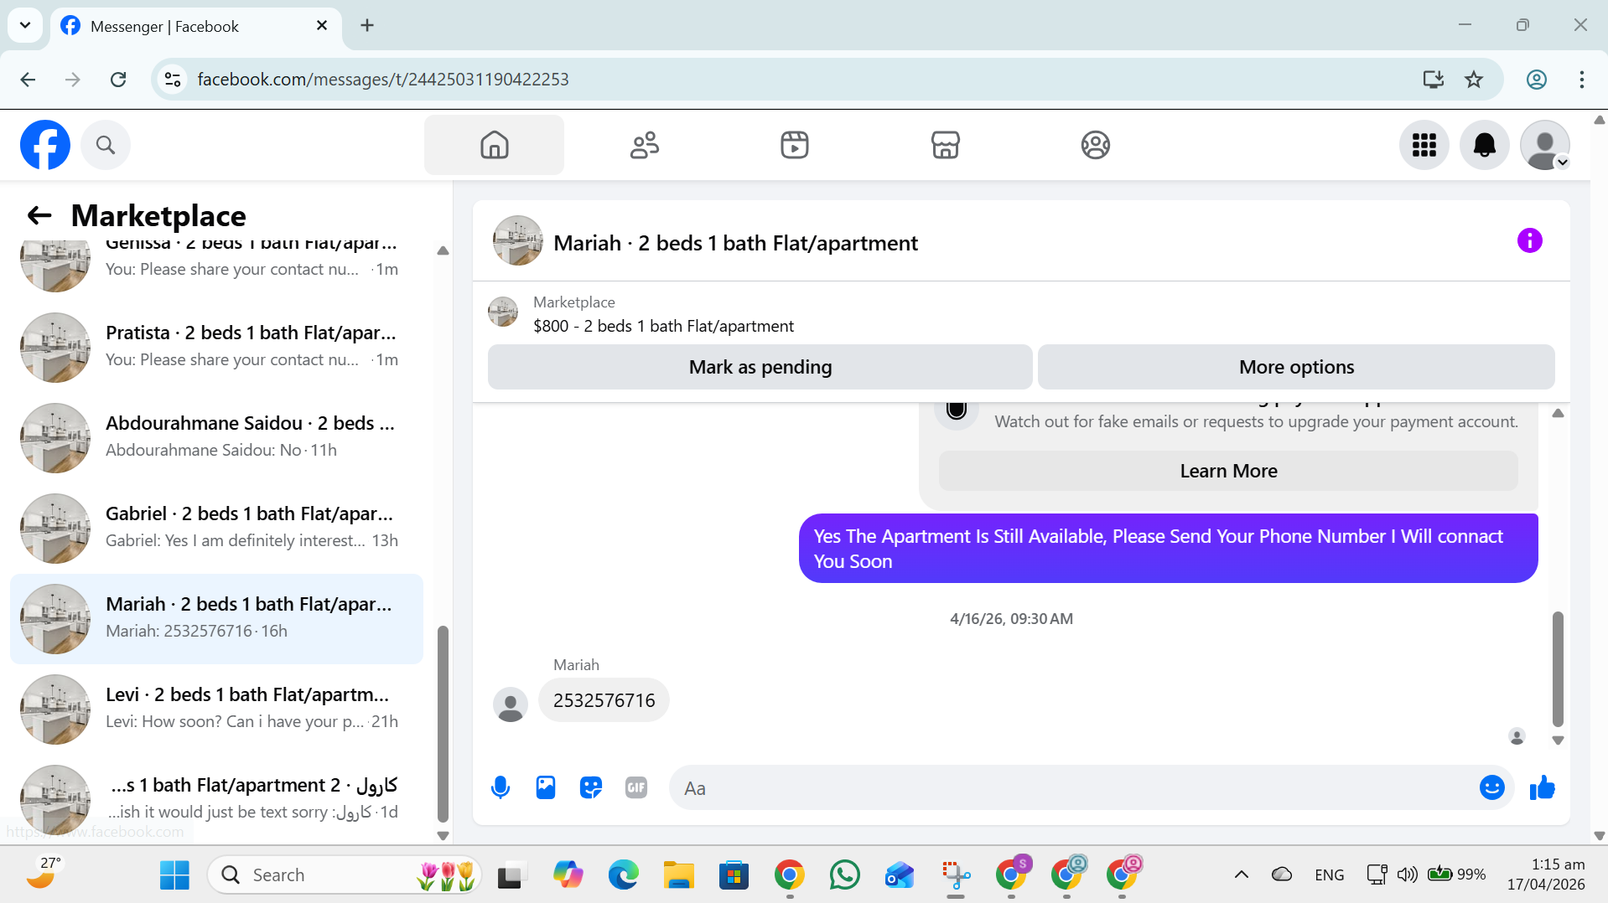Click the browser Back arrow
The height and width of the screenshot is (903, 1608).
coord(28,80)
